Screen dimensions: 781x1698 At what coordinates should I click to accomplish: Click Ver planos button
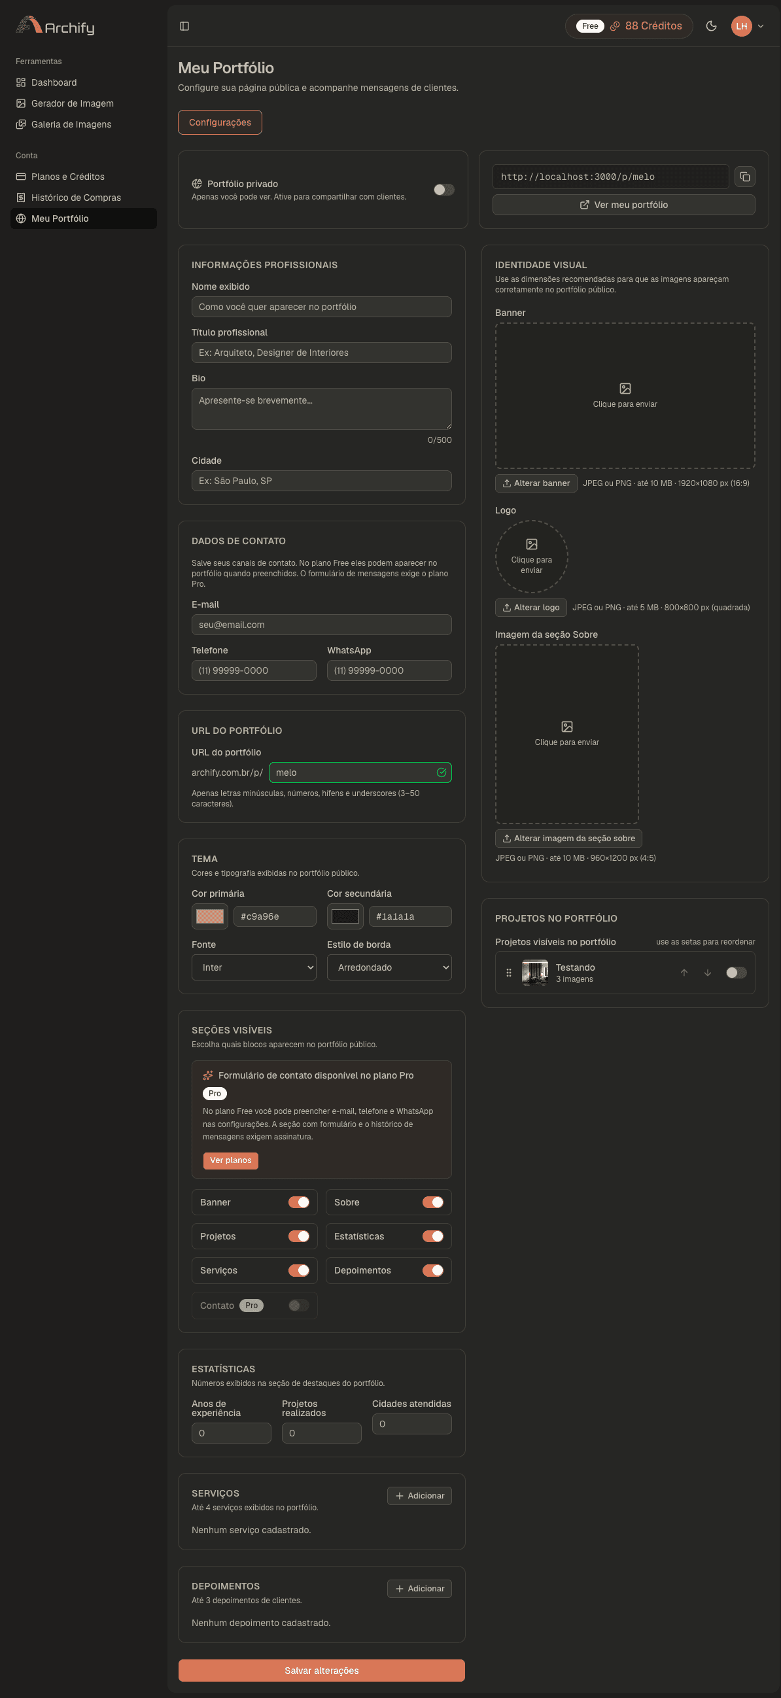pos(231,1161)
